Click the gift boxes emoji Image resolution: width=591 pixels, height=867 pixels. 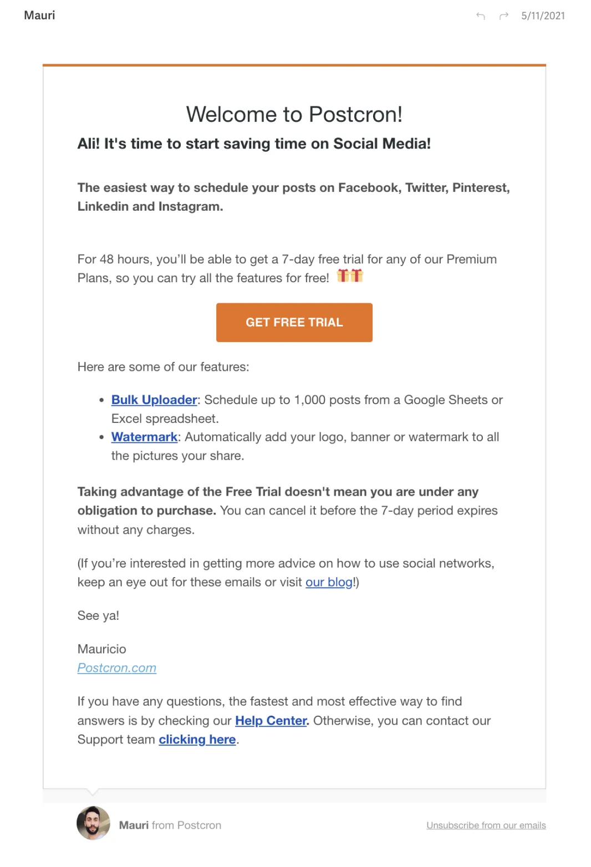click(350, 276)
